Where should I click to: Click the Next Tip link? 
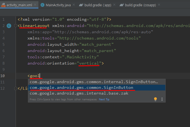click(x=104, y=99)
